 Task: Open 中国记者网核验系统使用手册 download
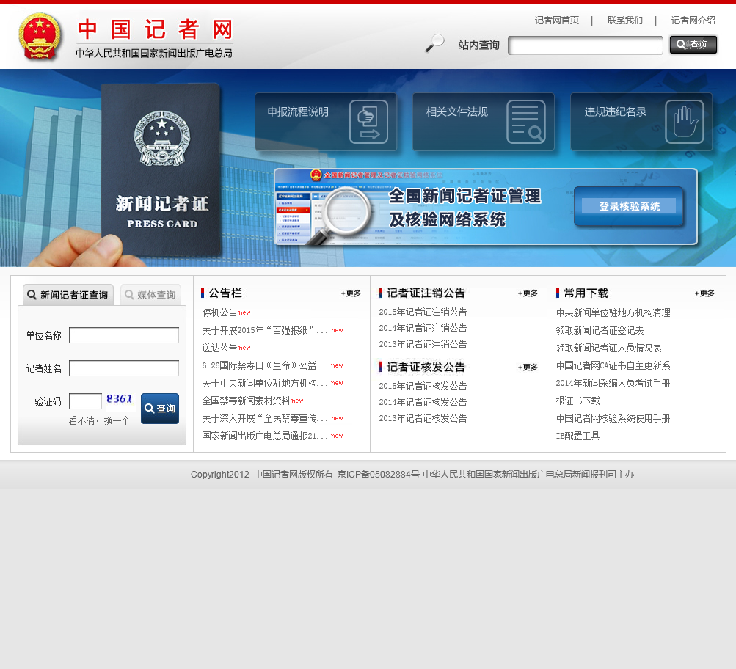(613, 418)
